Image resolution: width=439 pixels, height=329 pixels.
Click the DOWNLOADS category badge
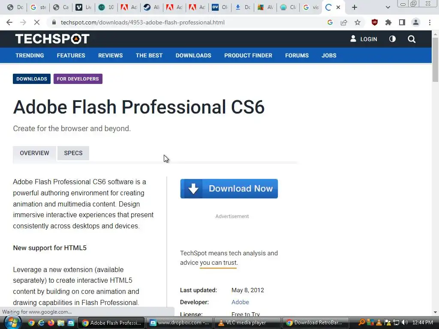32,79
